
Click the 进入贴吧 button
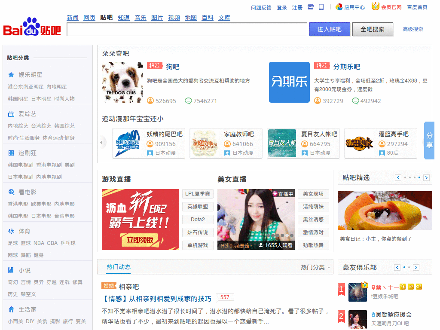(x=330, y=29)
